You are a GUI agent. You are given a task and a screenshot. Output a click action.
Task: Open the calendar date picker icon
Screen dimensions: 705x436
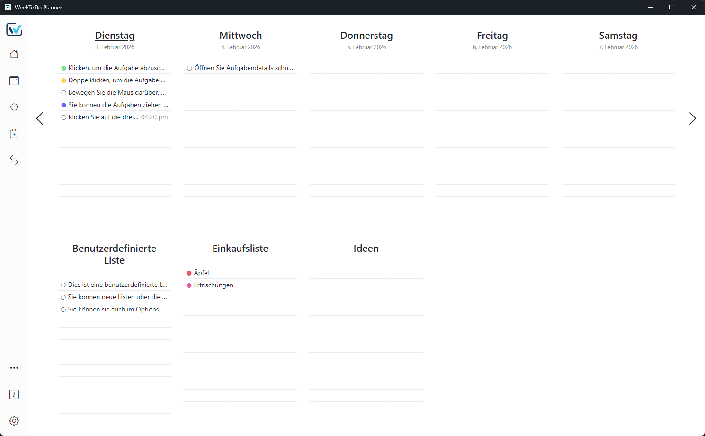coord(14,81)
